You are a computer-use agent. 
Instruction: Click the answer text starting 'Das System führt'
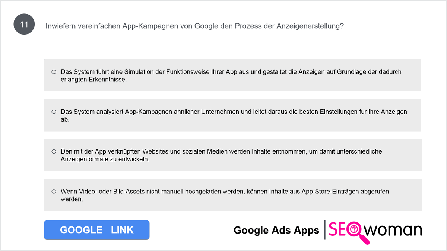[231, 75]
